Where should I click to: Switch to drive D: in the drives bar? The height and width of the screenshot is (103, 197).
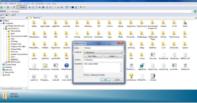14,15
